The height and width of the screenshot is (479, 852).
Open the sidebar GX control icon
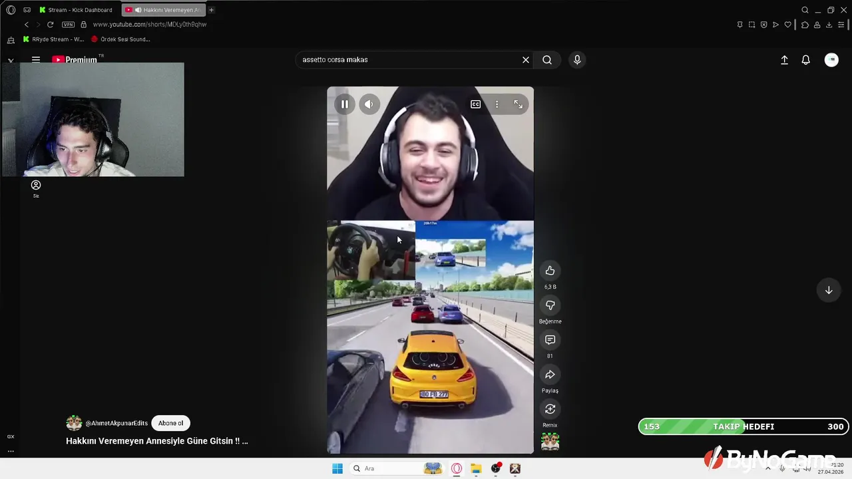coord(11,436)
